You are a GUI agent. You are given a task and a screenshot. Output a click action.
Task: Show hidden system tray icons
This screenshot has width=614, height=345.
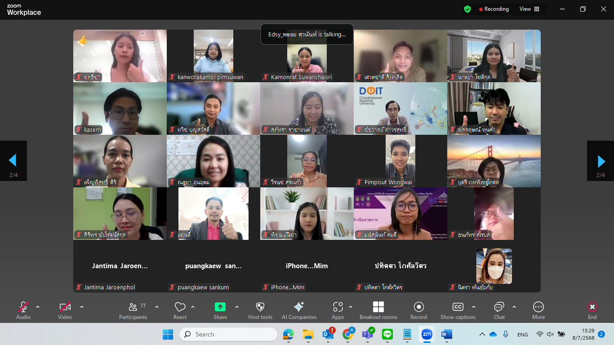point(482,334)
